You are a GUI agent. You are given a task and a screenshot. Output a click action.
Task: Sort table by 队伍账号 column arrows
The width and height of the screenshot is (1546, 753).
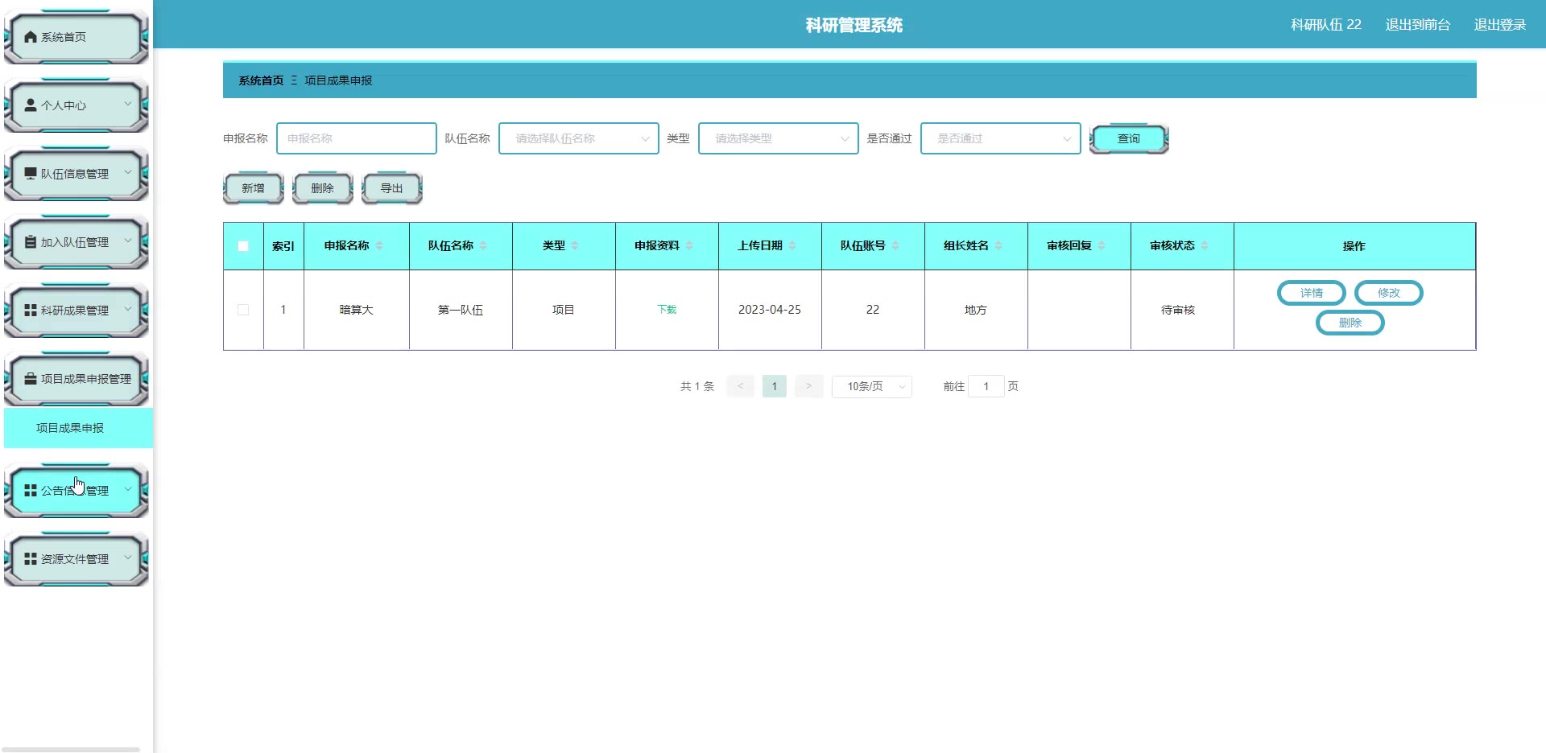click(895, 246)
